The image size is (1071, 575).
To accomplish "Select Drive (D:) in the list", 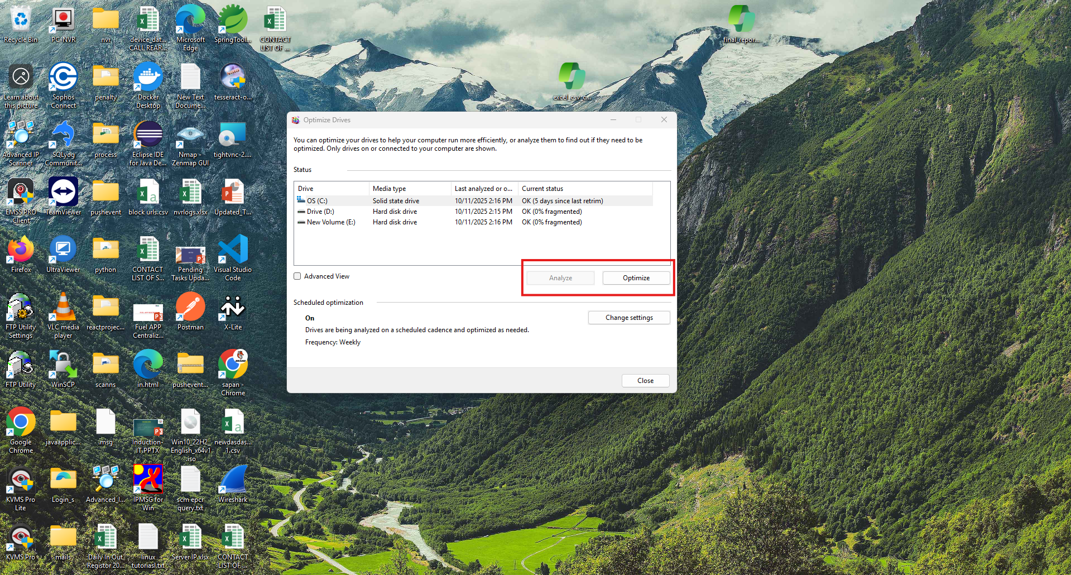I will pyautogui.click(x=320, y=212).
